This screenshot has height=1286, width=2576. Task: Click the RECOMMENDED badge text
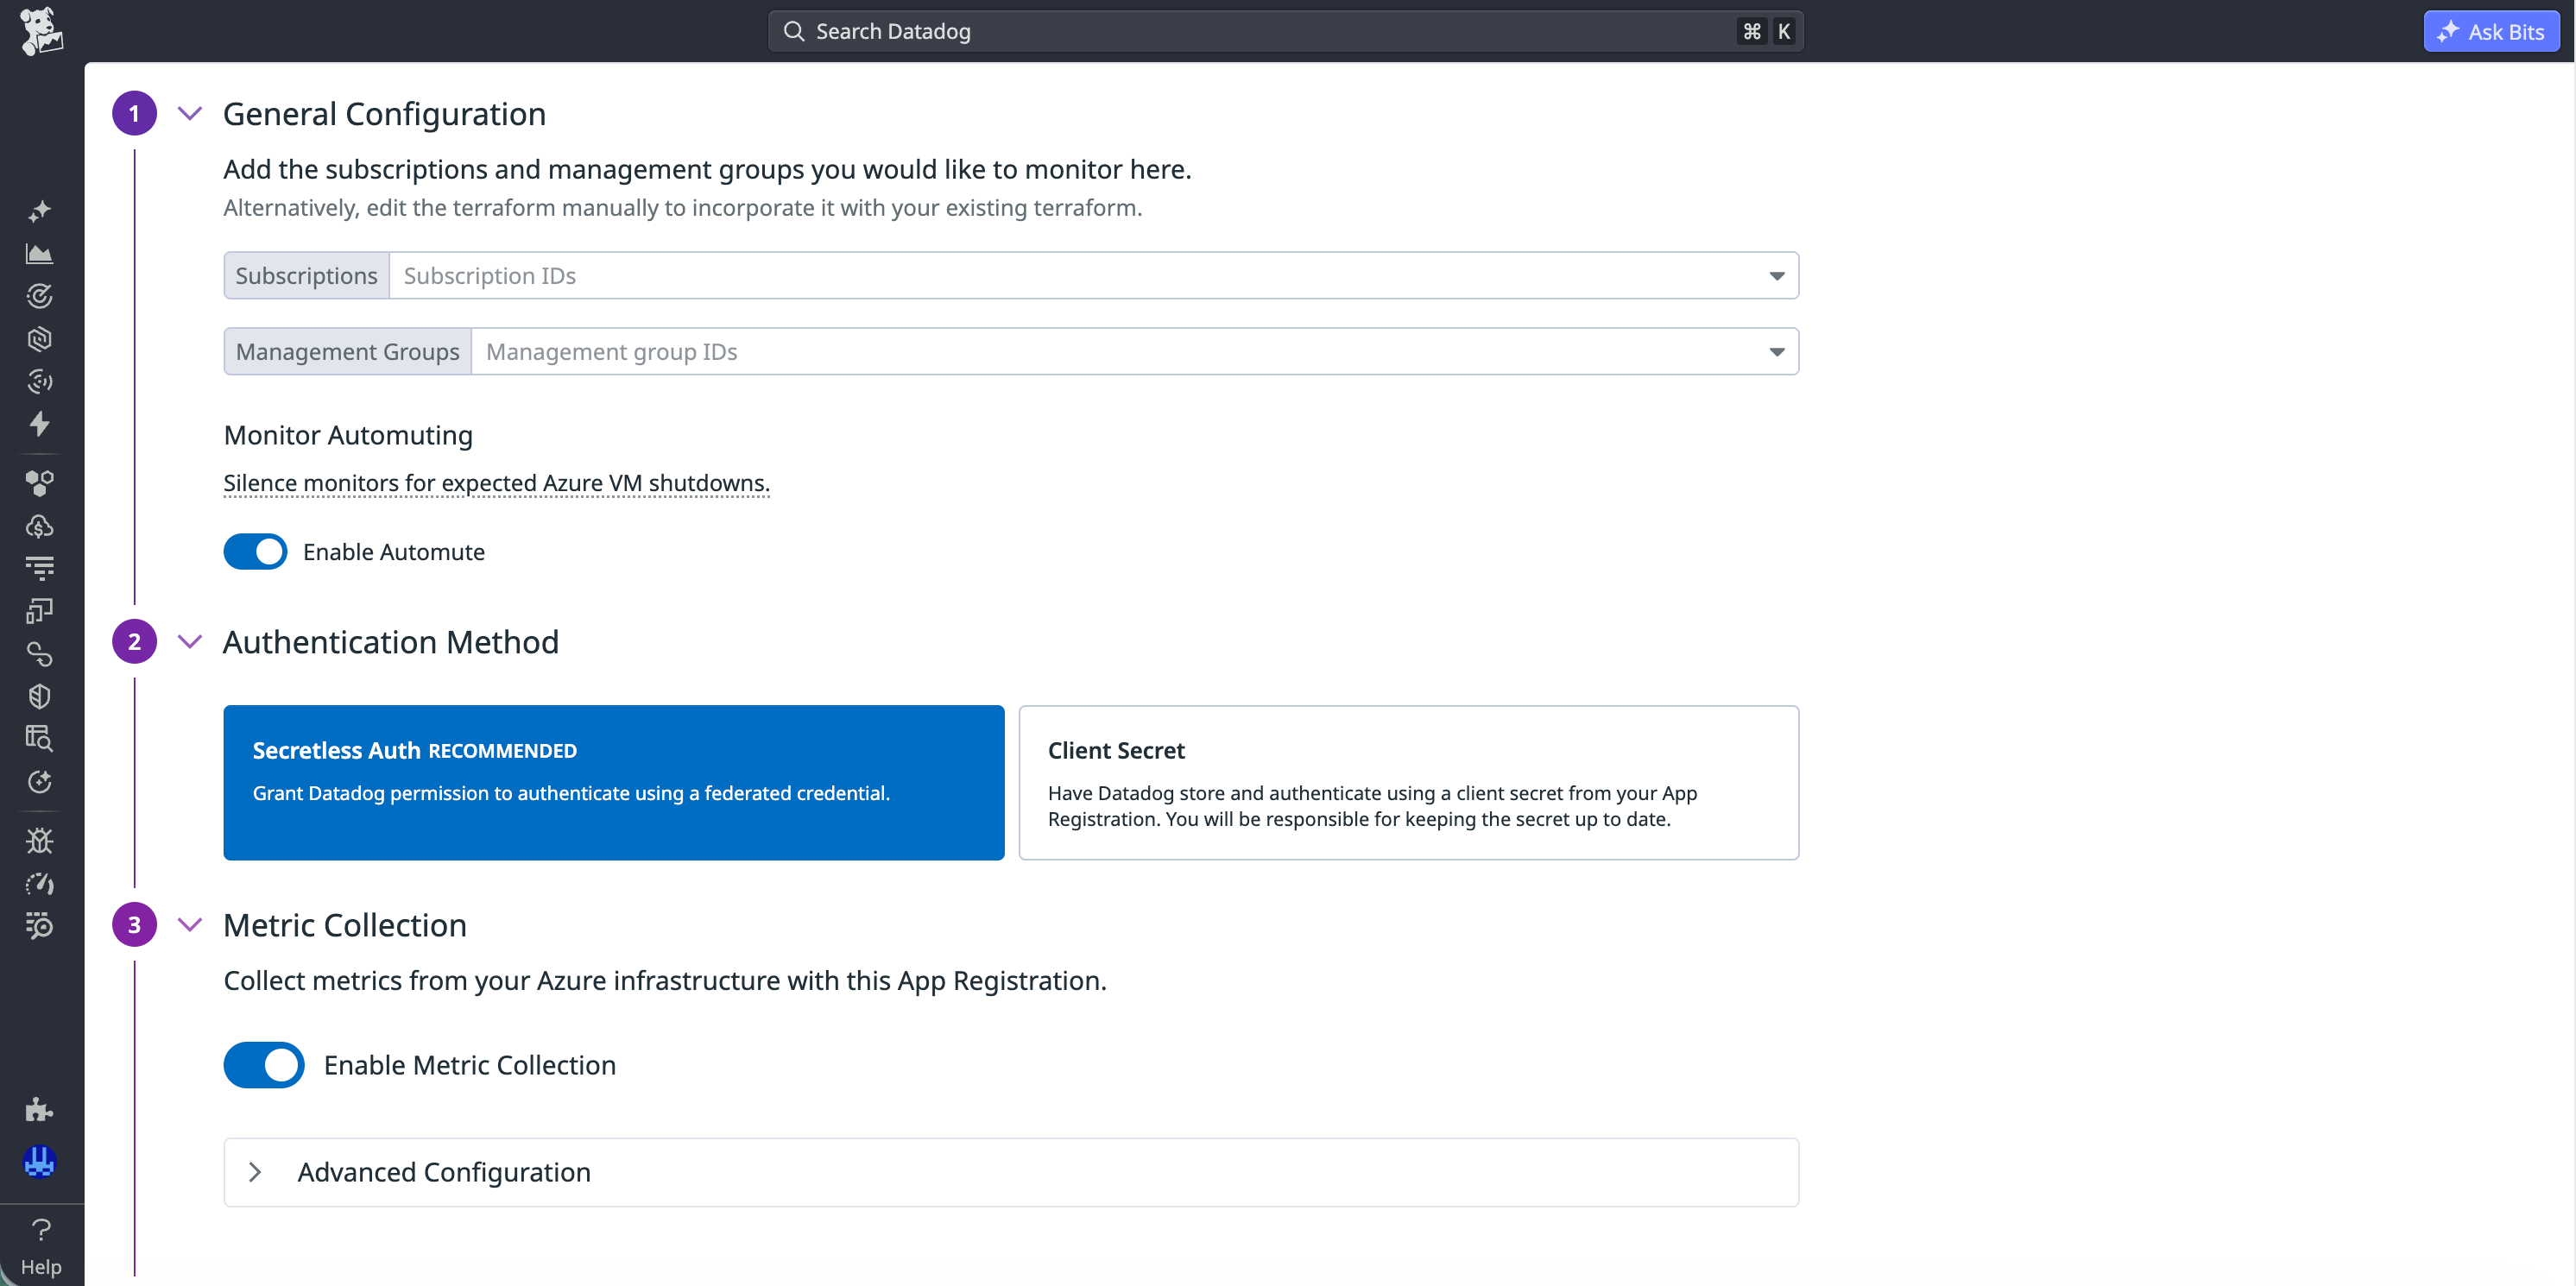point(503,751)
